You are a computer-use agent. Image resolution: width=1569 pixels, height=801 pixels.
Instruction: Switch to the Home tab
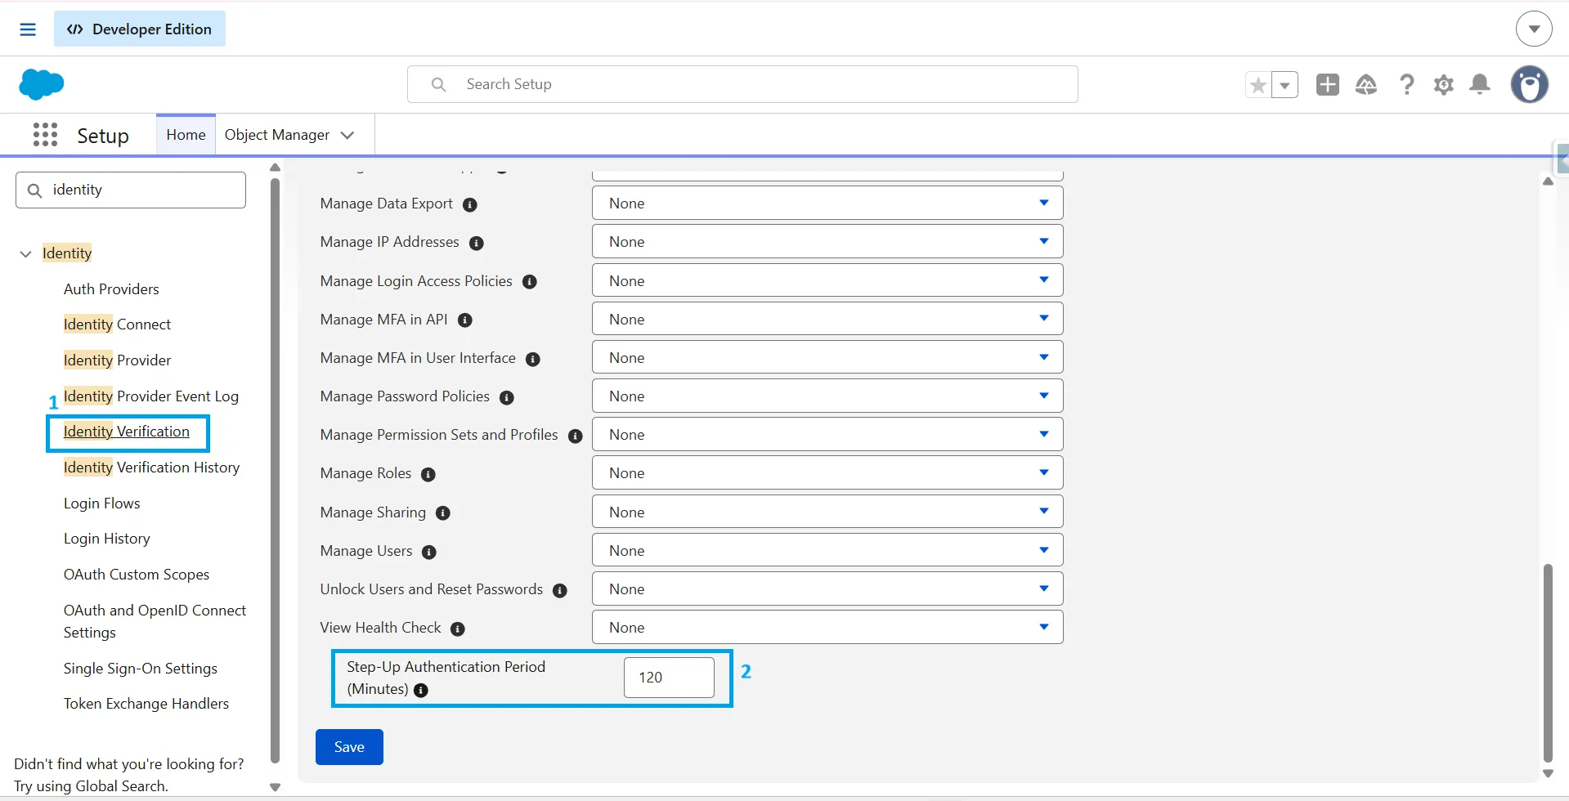coord(186,135)
